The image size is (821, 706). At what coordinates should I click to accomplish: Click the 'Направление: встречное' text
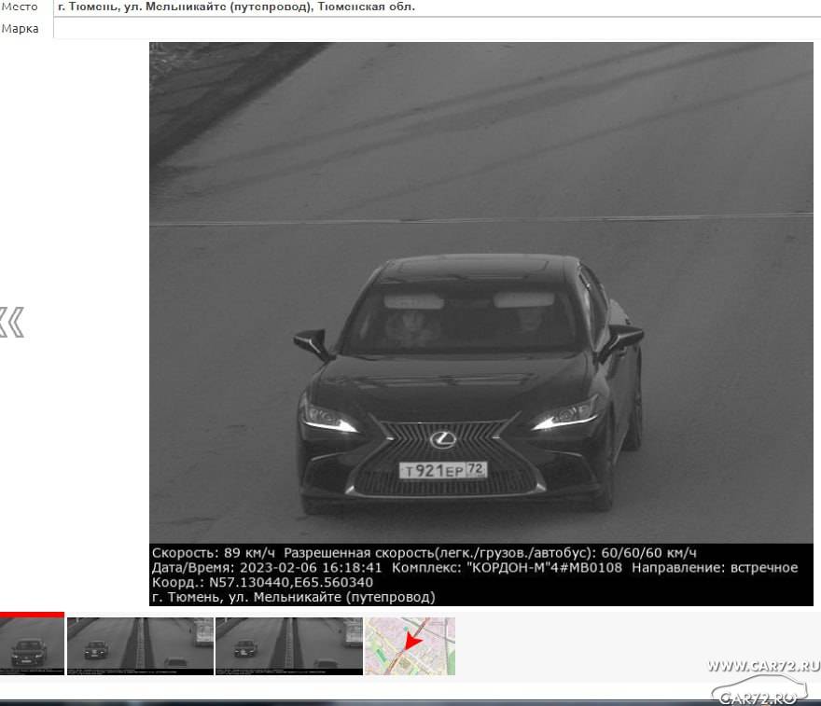(715, 567)
